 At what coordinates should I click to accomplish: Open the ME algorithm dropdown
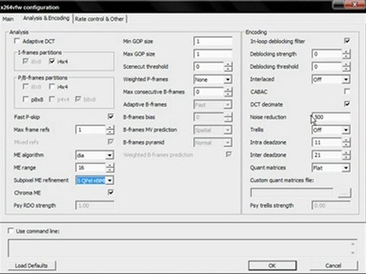click(x=110, y=155)
